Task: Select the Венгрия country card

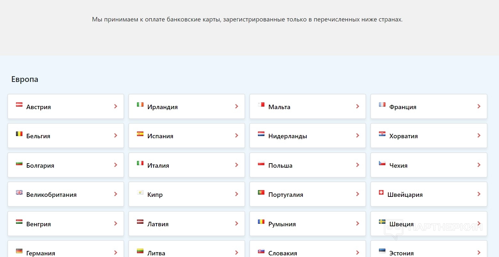Action: click(x=66, y=224)
